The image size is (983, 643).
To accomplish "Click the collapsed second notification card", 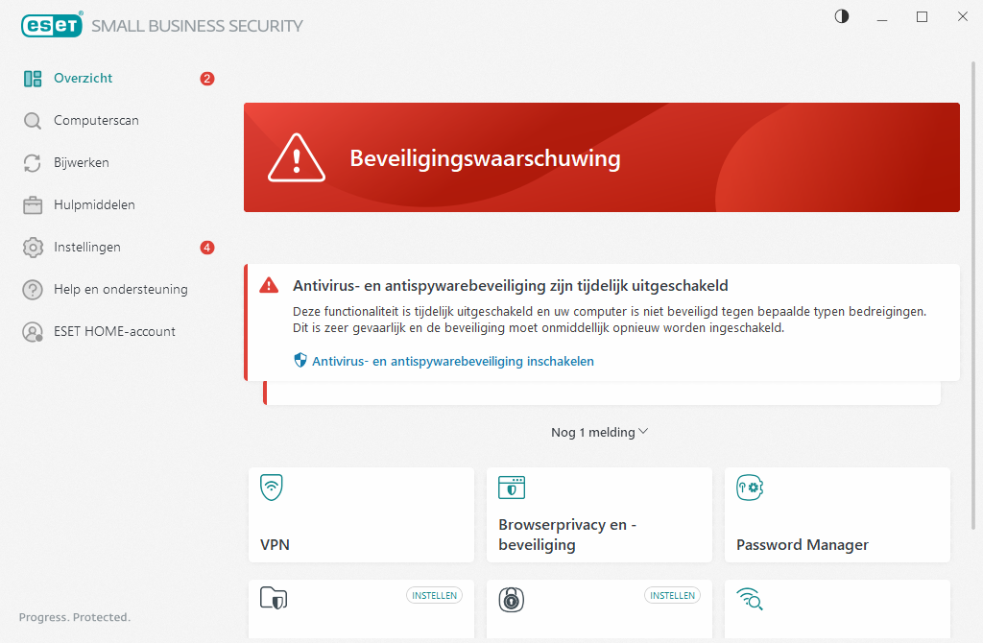I will click(602, 393).
